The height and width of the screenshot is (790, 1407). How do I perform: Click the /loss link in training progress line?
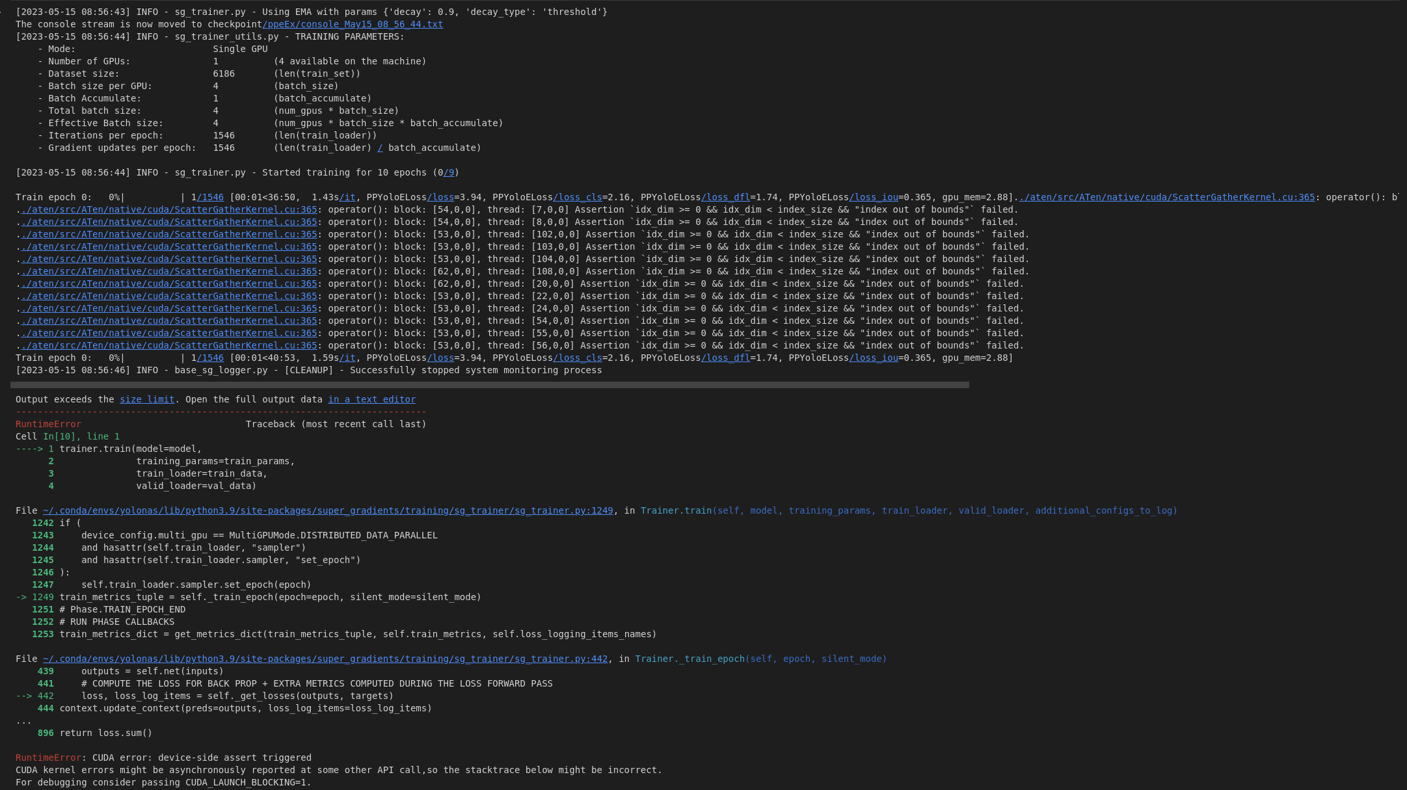click(x=442, y=197)
